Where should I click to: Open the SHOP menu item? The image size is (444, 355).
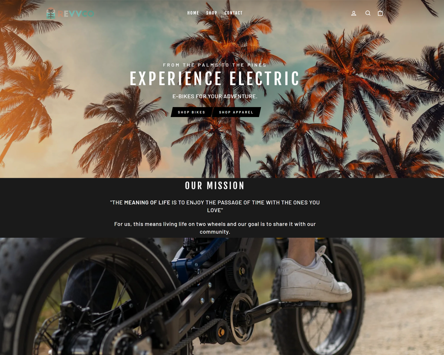[x=211, y=13]
